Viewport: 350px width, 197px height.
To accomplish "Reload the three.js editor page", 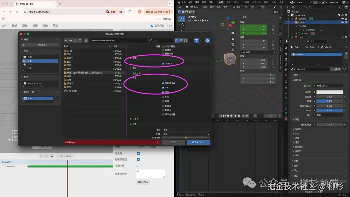I will 17,12.
